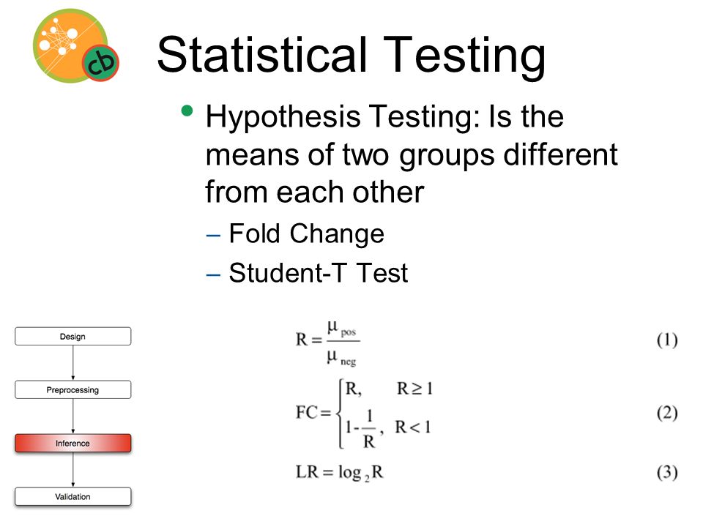Screen dimensions: 703x527
Task: Select the Preprocessing workflow box
Action: 73,389
